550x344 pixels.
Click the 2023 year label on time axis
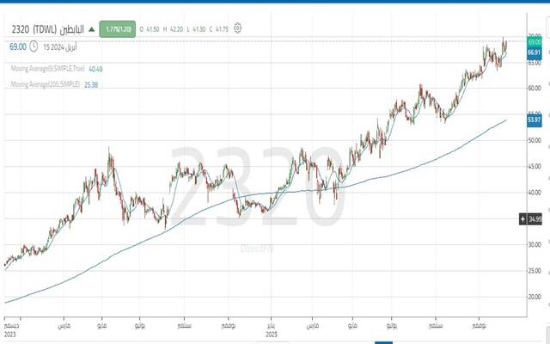click(10, 334)
